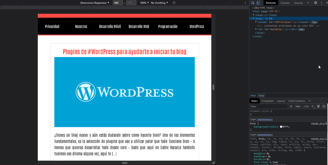Click the WordPress featured image
The width and height of the screenshot is (328, 165).
[125, 92]
